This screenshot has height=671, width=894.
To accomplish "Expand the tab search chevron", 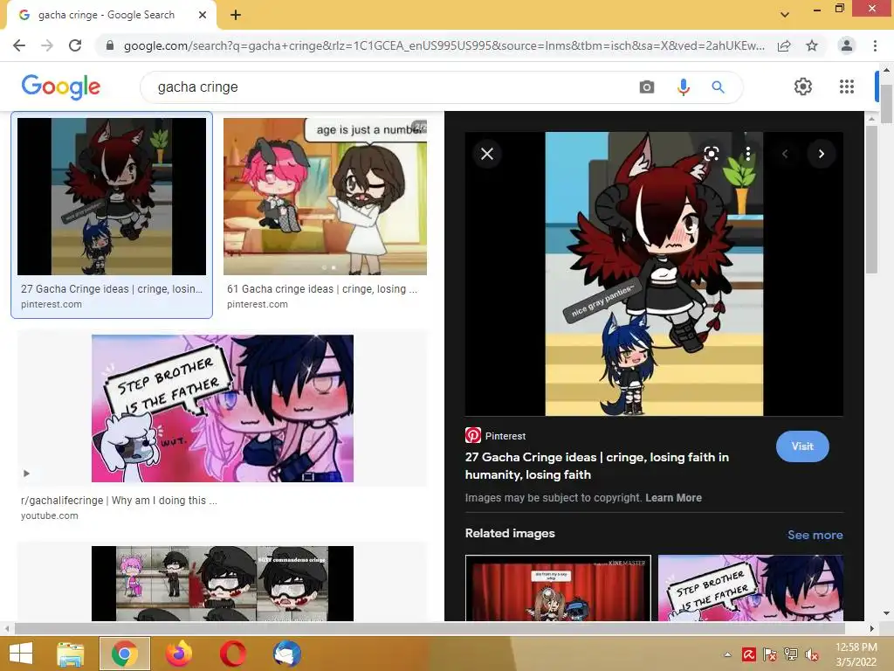I will click(785, 15).
